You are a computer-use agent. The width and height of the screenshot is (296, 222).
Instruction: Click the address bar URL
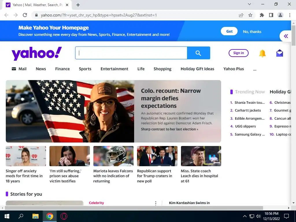click(99, 15)
